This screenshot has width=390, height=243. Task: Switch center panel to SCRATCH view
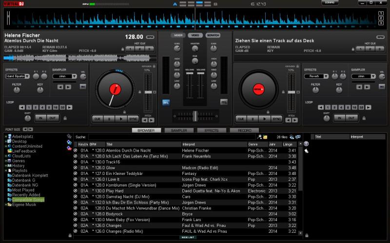(x=213, y=35)
